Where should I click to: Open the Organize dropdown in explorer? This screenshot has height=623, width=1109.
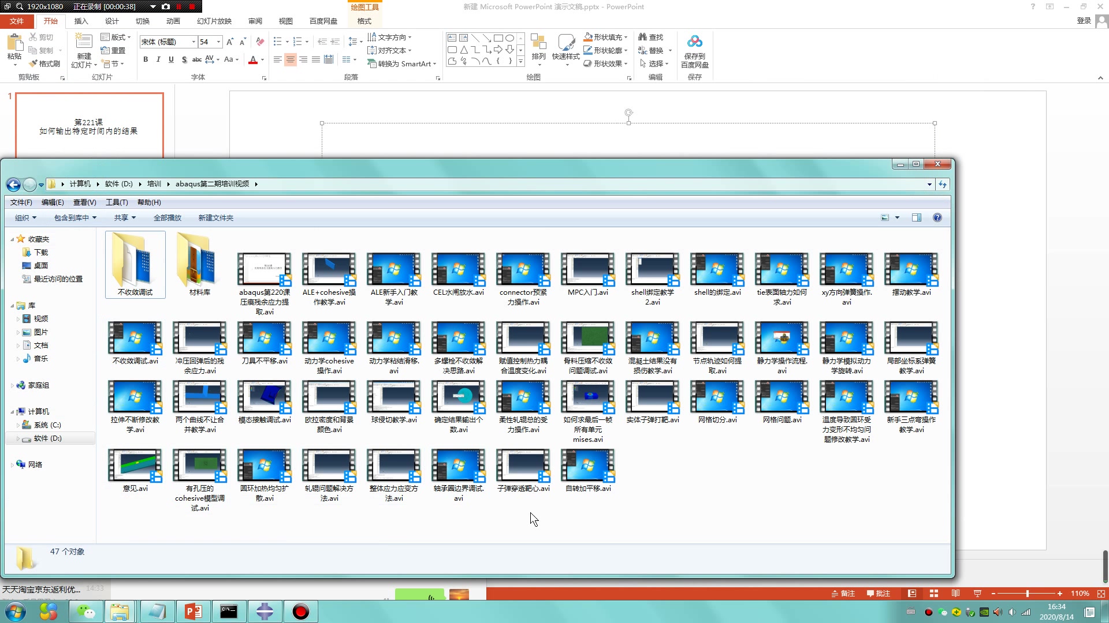[25, 217]
